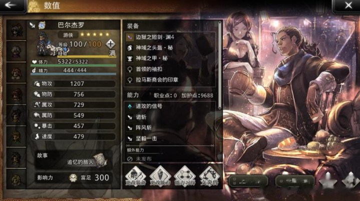Click the equipment panel scrollbar

pos(220,65)
